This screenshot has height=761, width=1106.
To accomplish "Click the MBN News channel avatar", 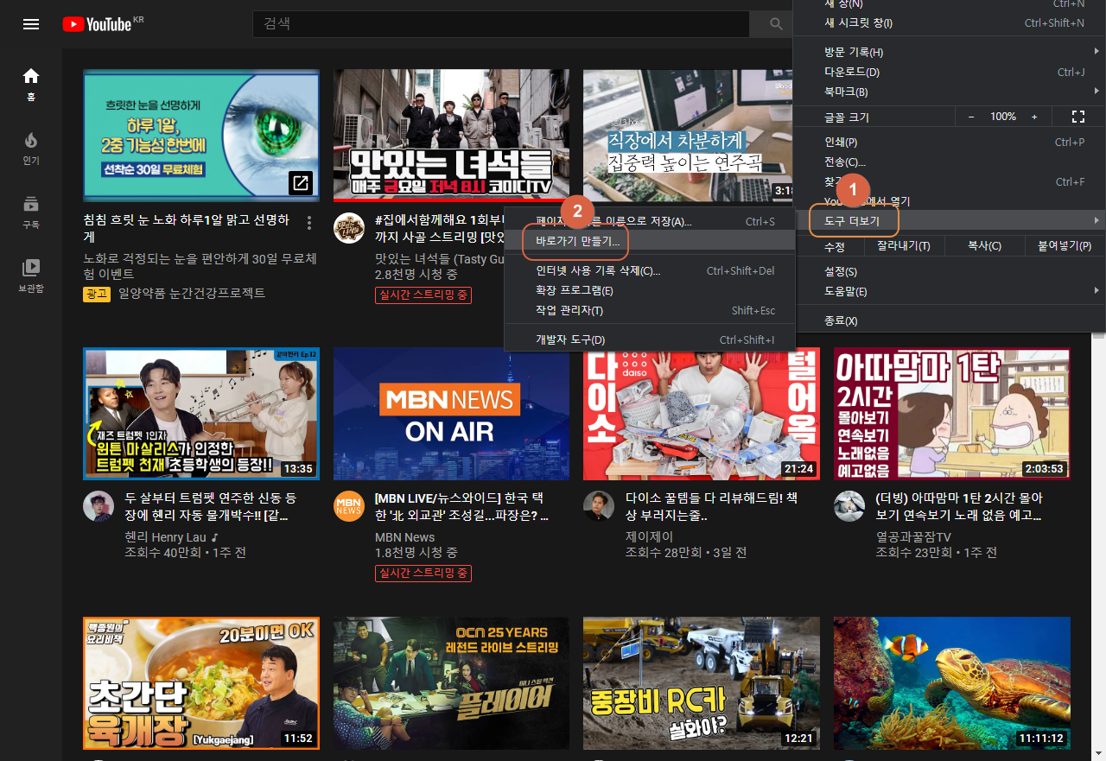I will click(349, 506).
